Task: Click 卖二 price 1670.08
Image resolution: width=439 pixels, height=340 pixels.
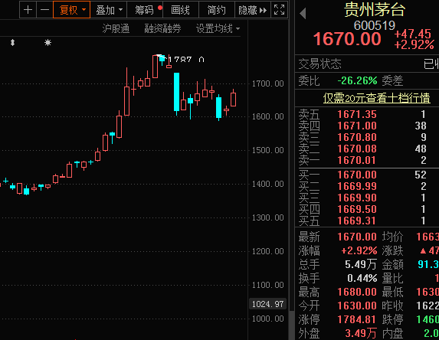Action: pos(357,149)
